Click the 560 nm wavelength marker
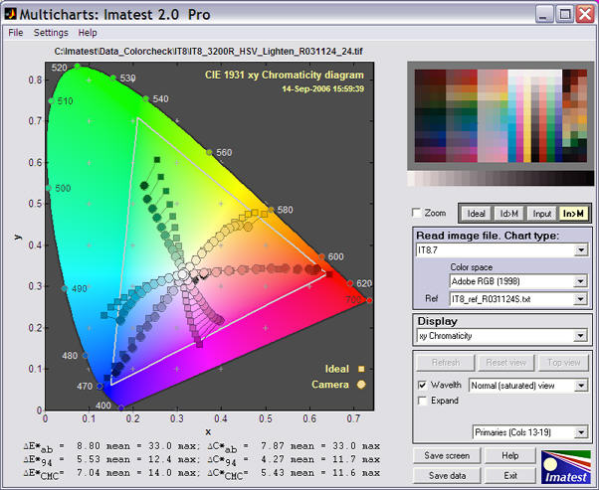 [209, 153]
